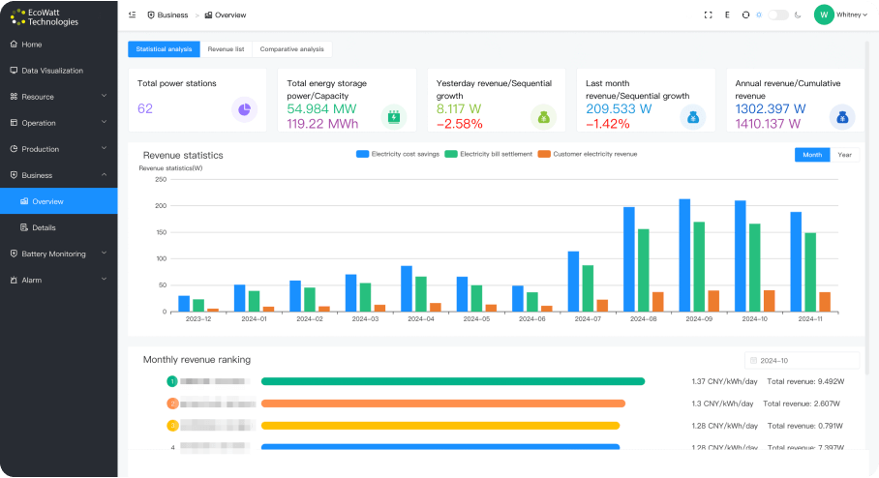Select Month view for revenue statistics
This screenshot has height=478, width=879.
click(x=812, y=155)
